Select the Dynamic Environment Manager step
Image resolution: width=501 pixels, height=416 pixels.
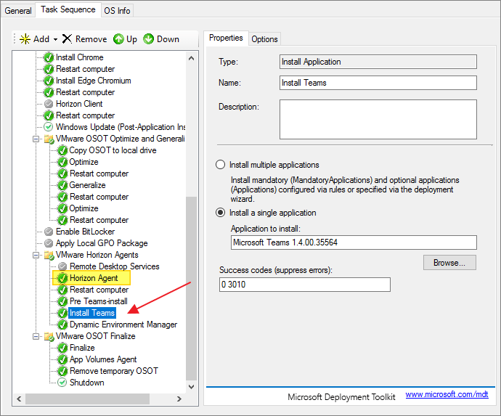tap(123, 325)
